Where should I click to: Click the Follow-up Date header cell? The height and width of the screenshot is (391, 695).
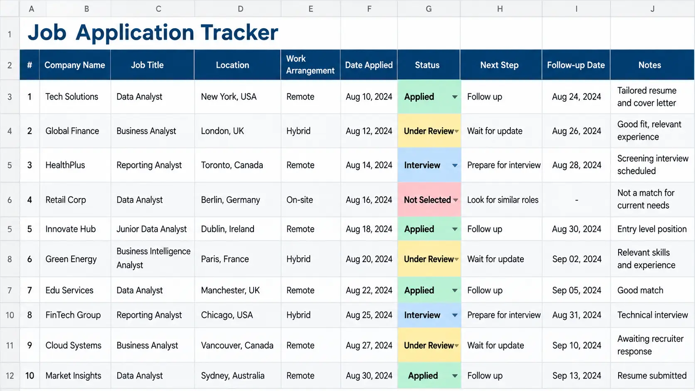[x=576, y=65]
